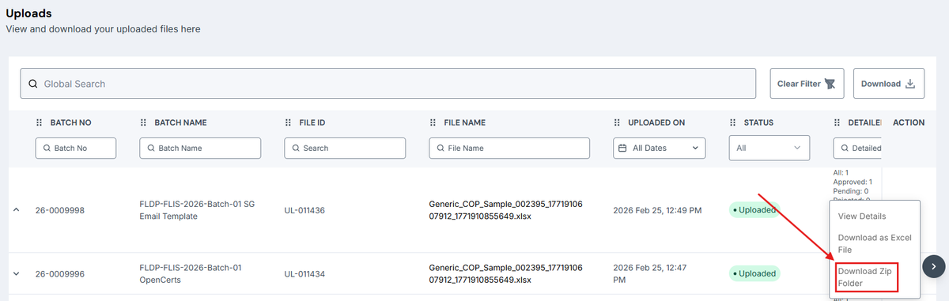Image resolution: width=949 pixels, height=301 pixels.
Task: Sort by STATUS column header
Action: (758, 122)
